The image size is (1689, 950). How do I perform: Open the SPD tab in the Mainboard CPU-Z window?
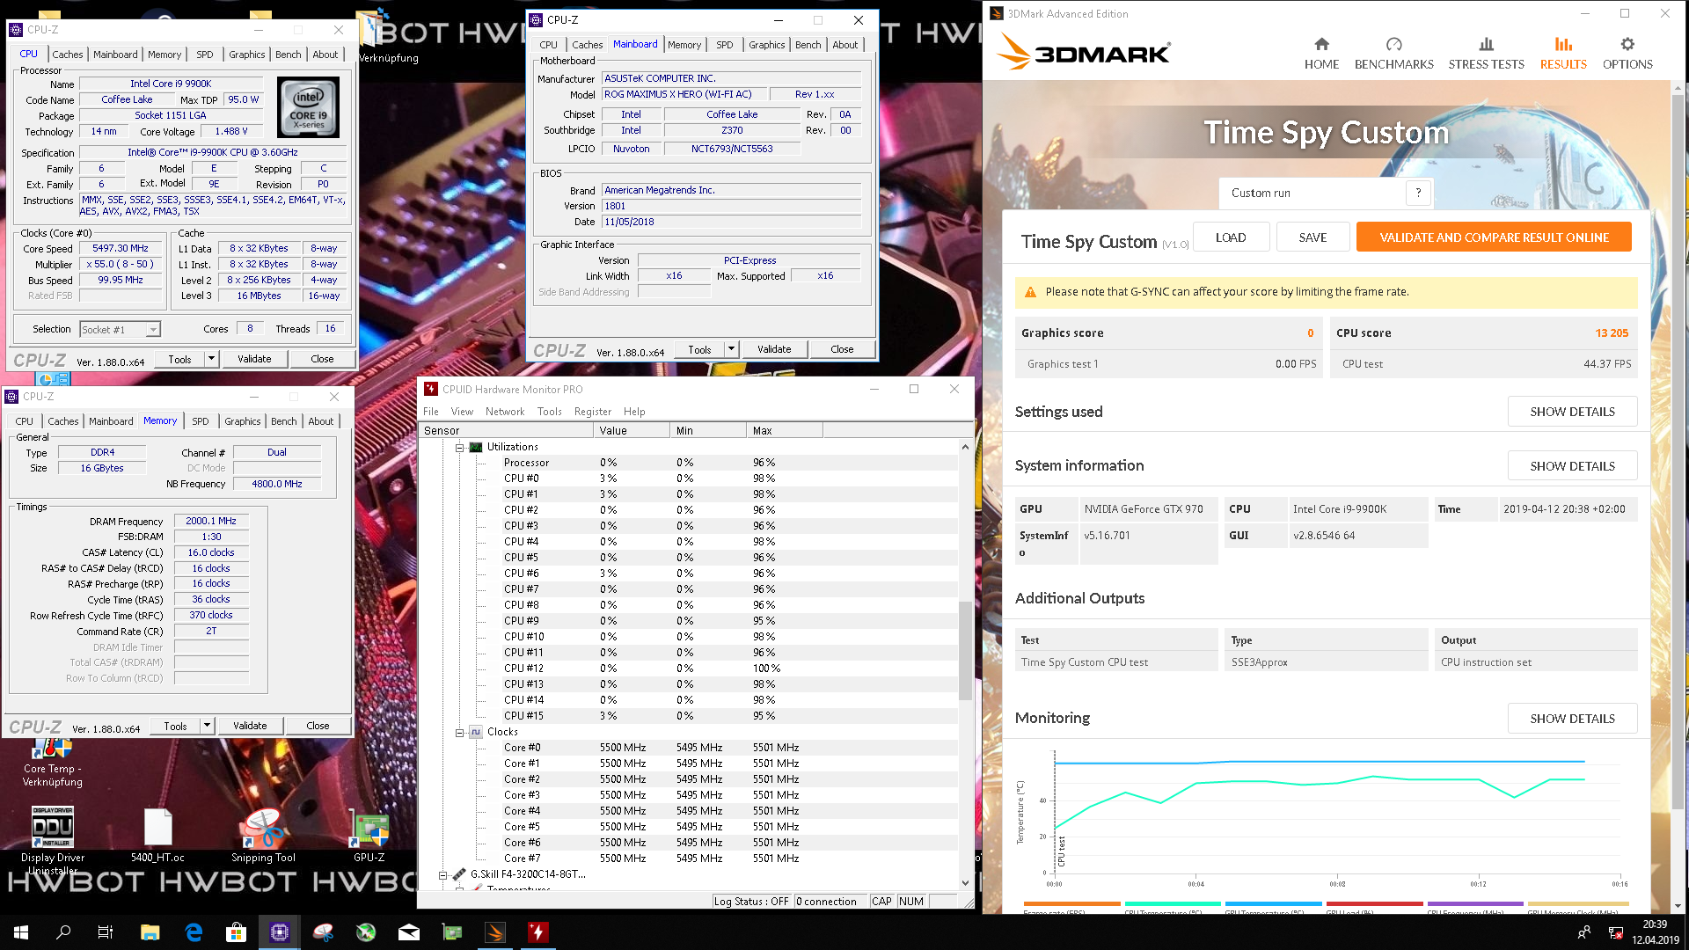[724, 45]
